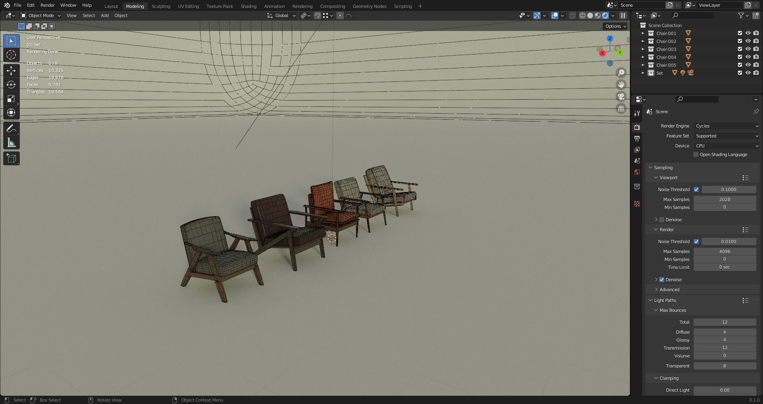The width and height of the screenshot is (763, 404).
Task: Open the outliner filter funnel
Action: click(x=741, y=15)
